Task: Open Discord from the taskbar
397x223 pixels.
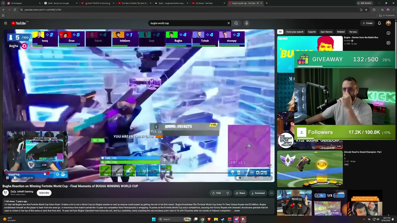Action: coord(236,219)
